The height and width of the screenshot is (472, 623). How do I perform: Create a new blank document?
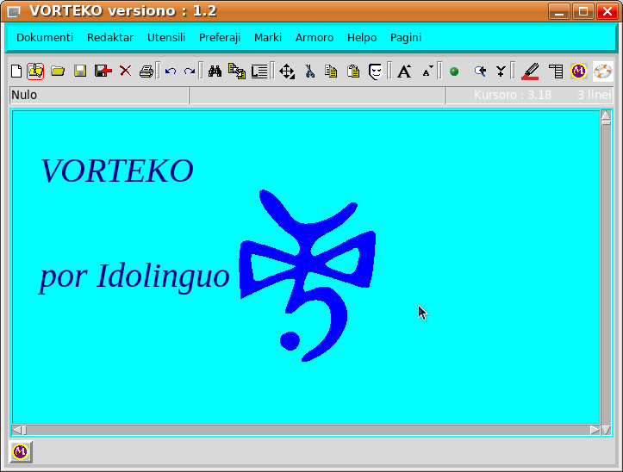[16, 71]
